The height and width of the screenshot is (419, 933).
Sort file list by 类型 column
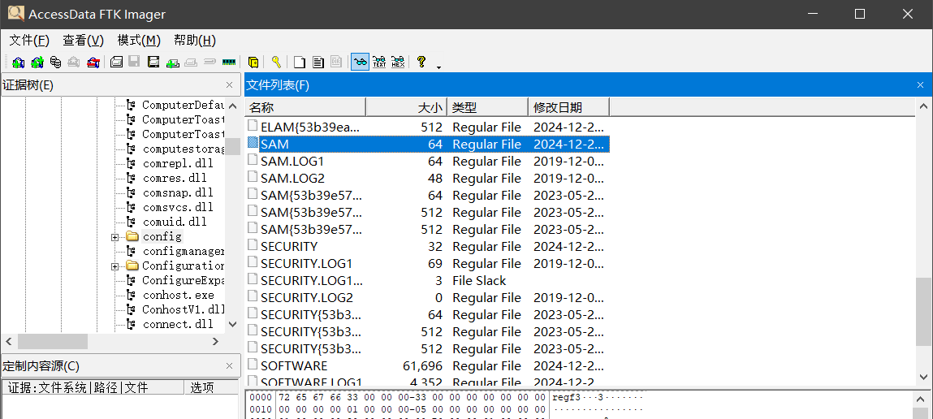tap(487, 108)
